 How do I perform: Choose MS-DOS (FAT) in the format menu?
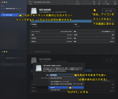[66, 90]
